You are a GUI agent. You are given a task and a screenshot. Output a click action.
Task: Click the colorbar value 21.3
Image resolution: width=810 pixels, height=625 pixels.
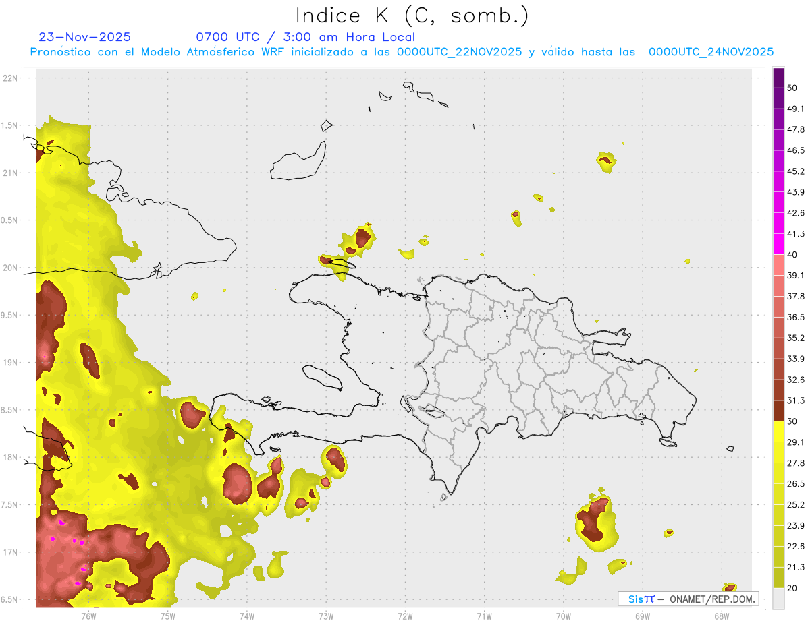[796, 567]
